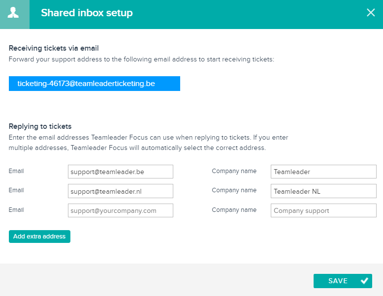Click Company name label next to Teamleader NL
The width and height of the screenshot is (383, 296).
(234, 190)
